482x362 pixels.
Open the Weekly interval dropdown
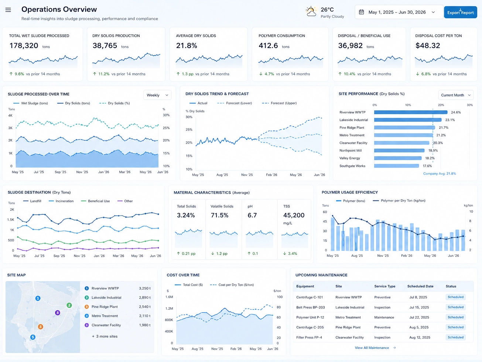[157, 95]
